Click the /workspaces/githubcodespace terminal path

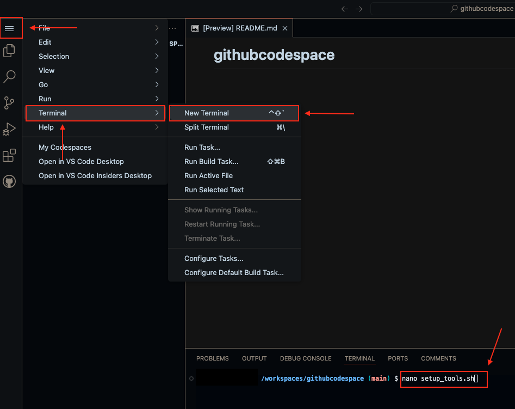312,379
